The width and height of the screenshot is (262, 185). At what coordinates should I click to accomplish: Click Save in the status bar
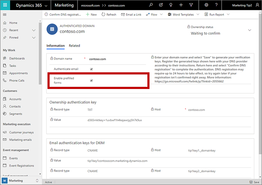[x=254, y=182]
